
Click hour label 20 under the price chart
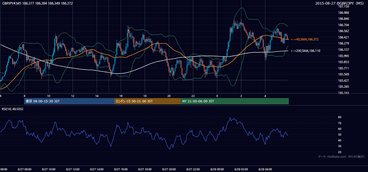click(169, 96)
